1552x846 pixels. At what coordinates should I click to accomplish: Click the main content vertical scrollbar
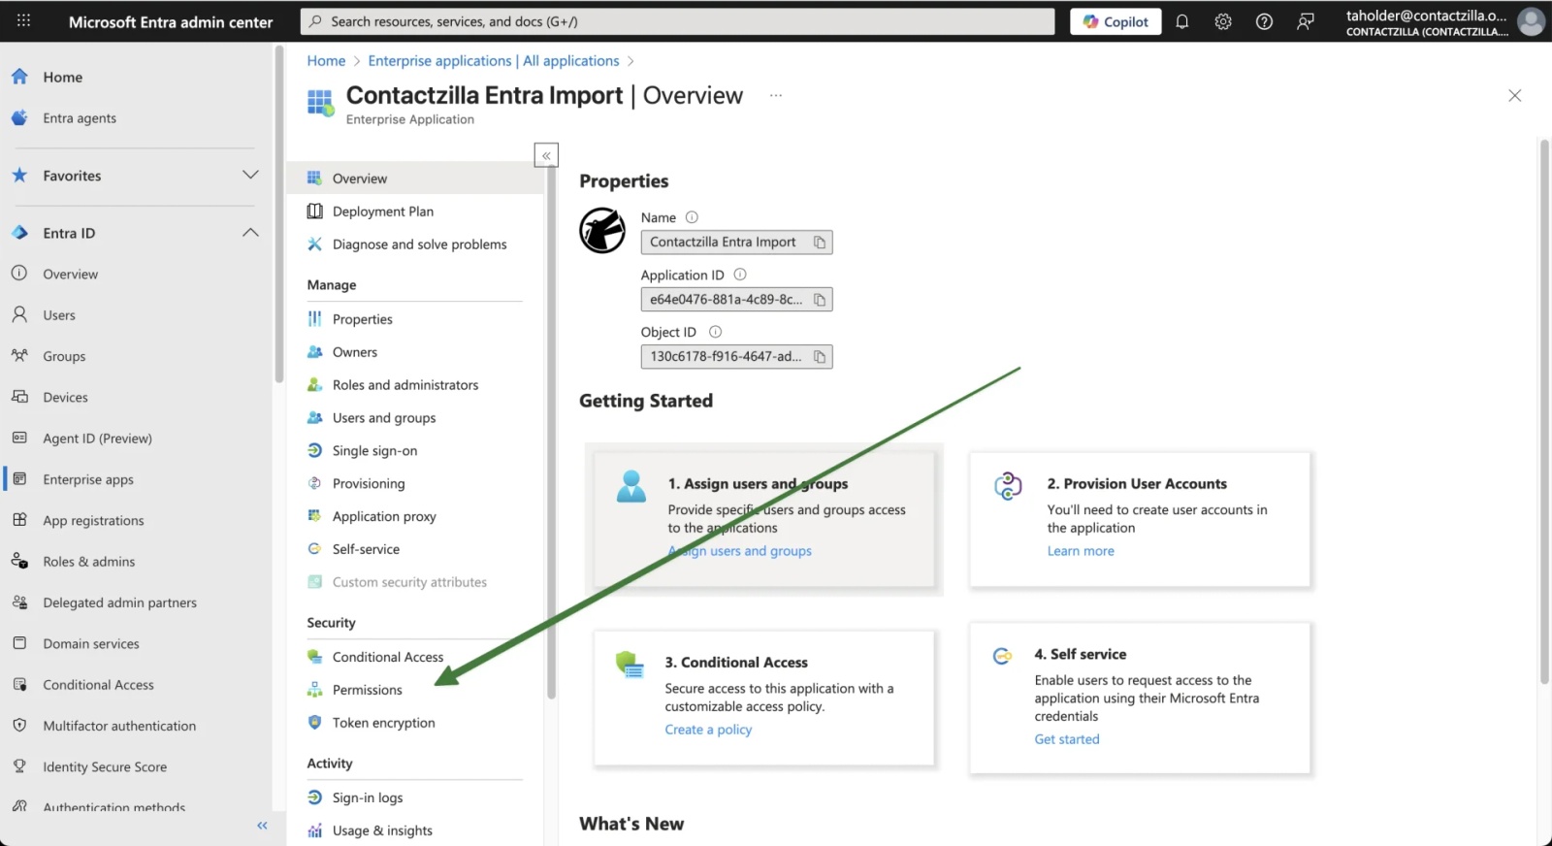pyautogui.click(x=1544, y=412)
